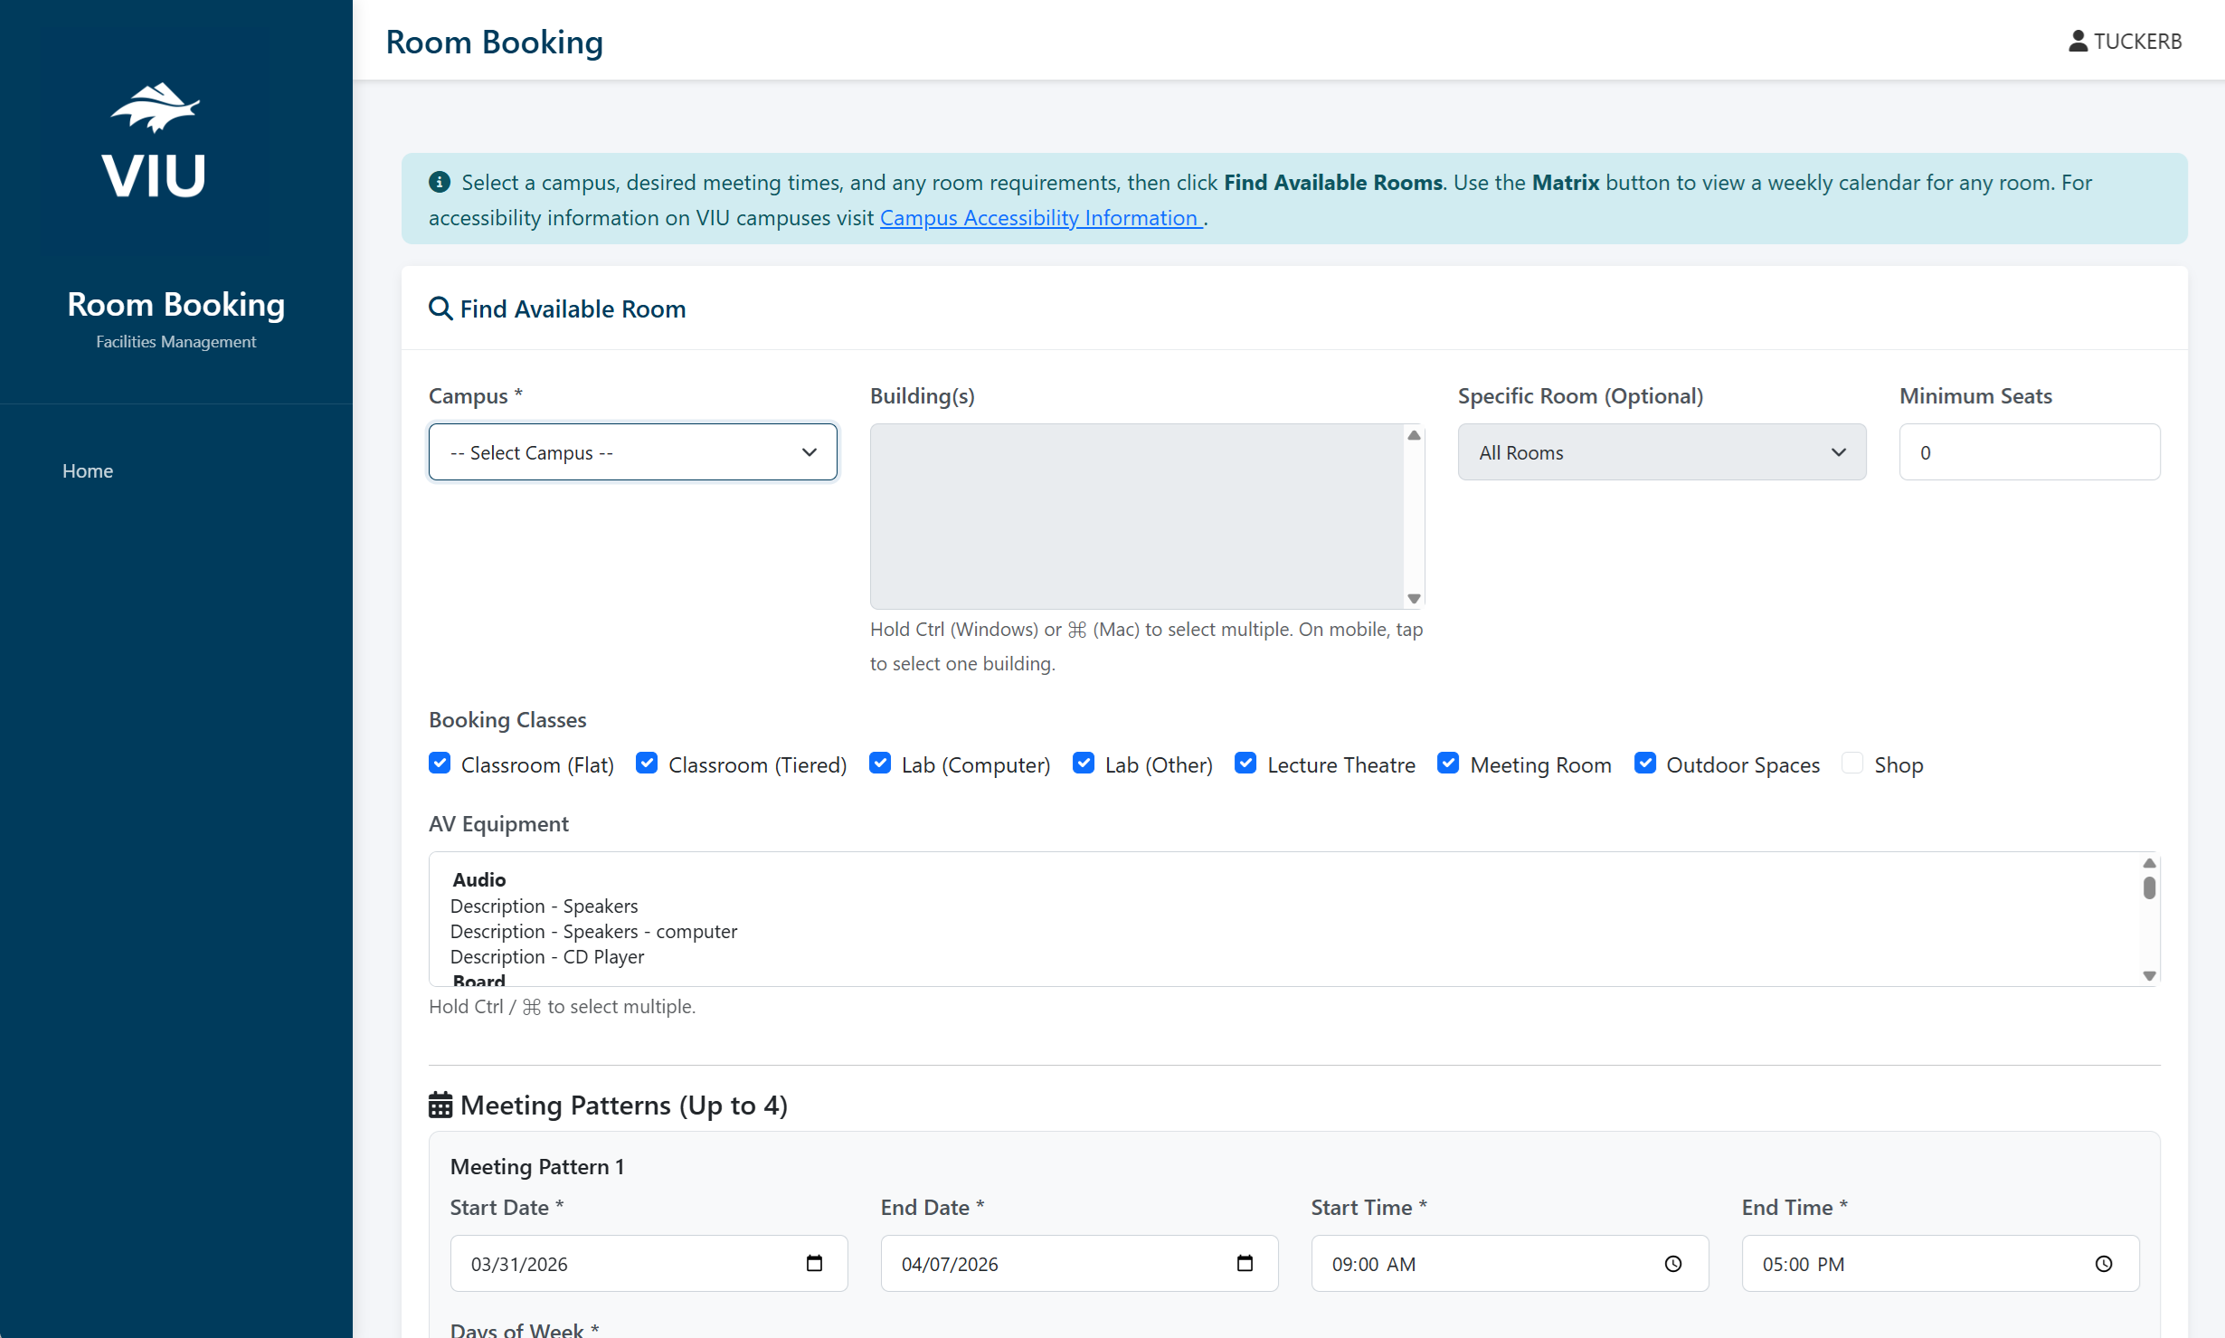The height and width of the screenshot is (1338, 2225).
Task: Open the Specific Room dropdown showing All Rooms
Action: [1661, 452]
